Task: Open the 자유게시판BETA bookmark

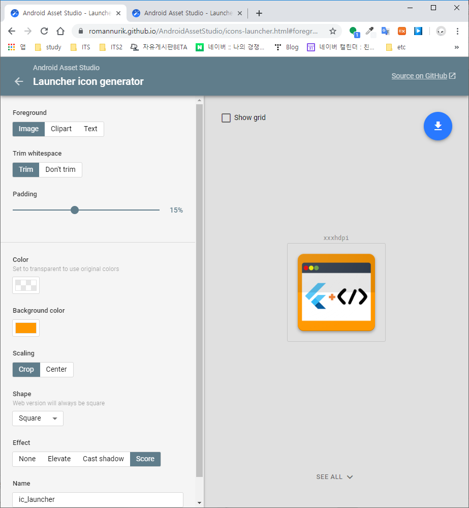Action: pos(159,47)
